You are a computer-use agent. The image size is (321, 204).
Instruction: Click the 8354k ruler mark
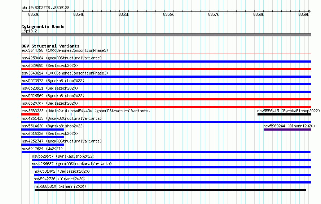click(x=79, y=14)
